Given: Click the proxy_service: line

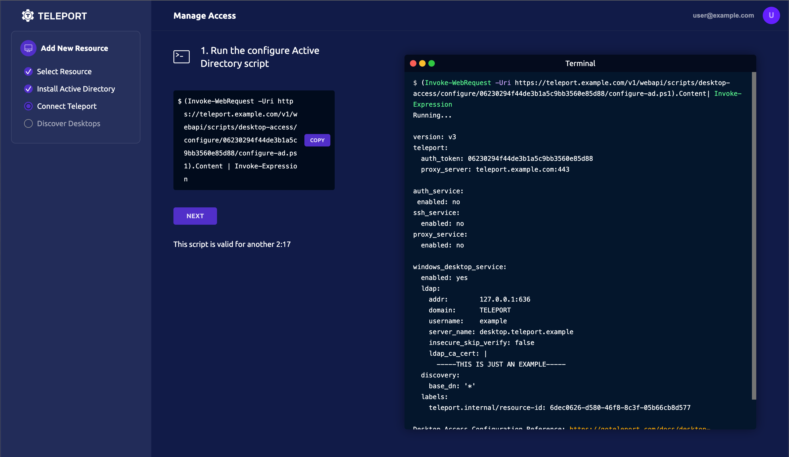Looking at the screenshot, I should click(x=440, y=234).
